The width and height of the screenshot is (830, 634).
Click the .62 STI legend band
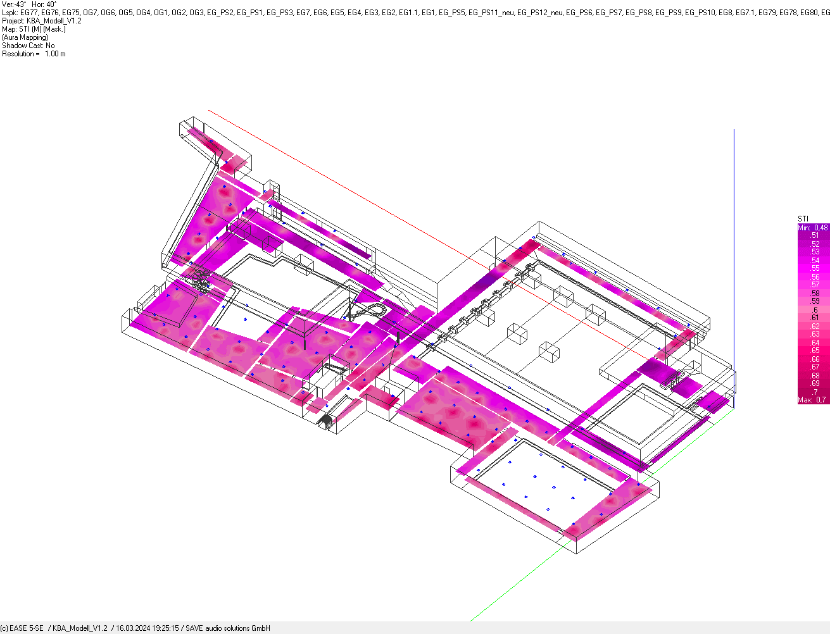tap(813, 326)
